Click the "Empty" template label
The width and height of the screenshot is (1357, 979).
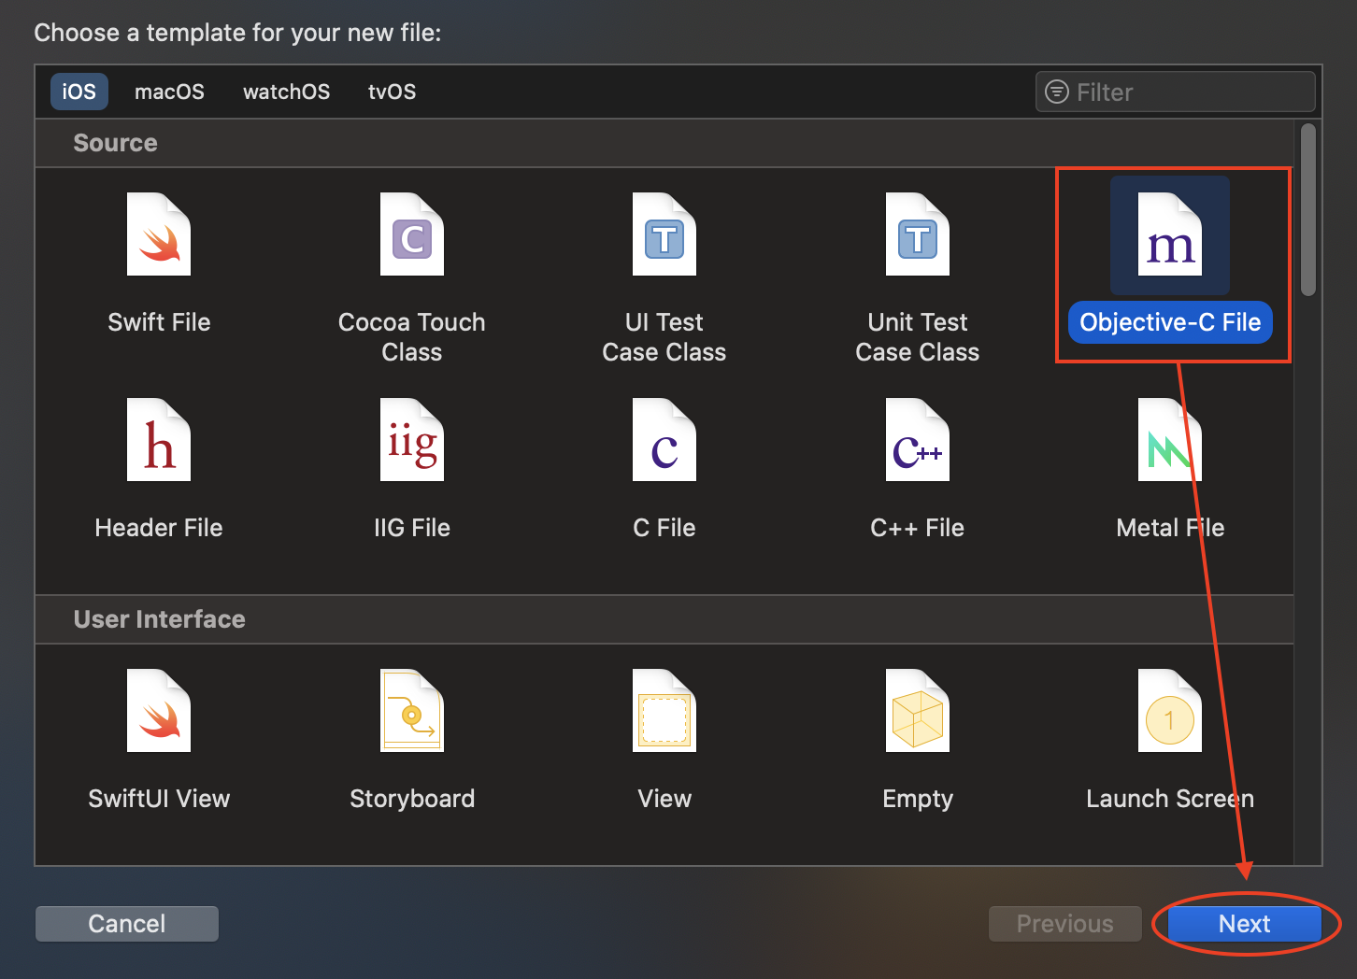(918, 799)
